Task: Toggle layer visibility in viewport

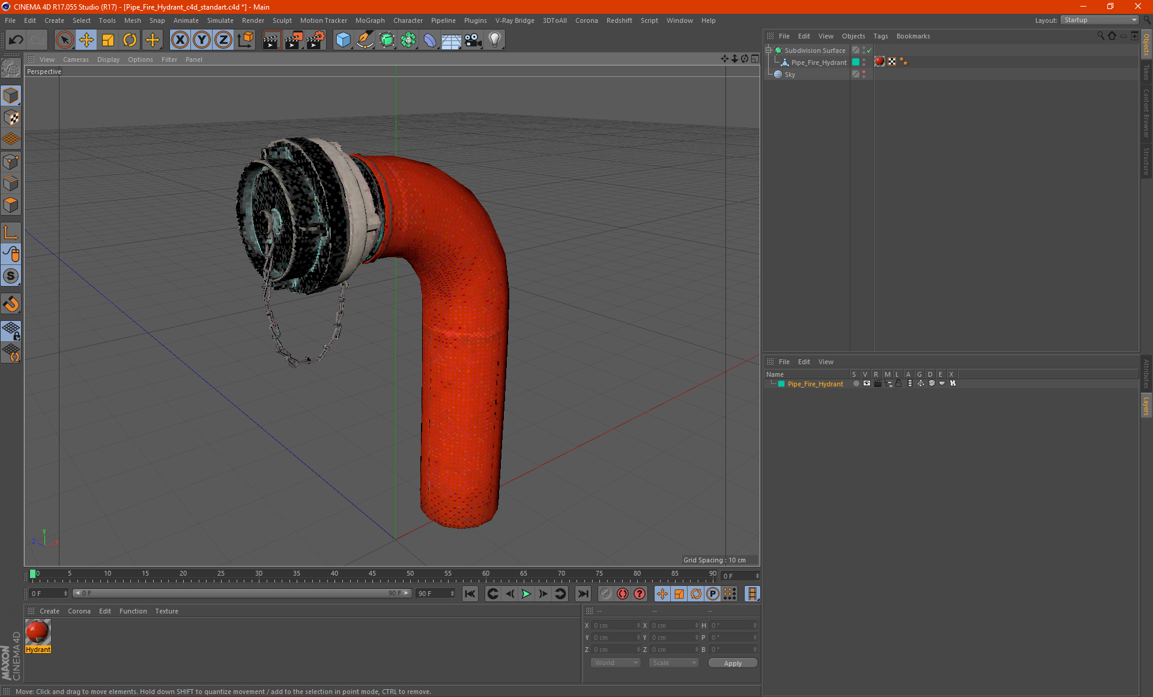Action: 867,383
